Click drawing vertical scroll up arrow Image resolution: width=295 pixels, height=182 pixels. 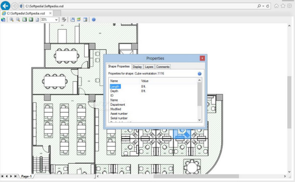[290, 26]
